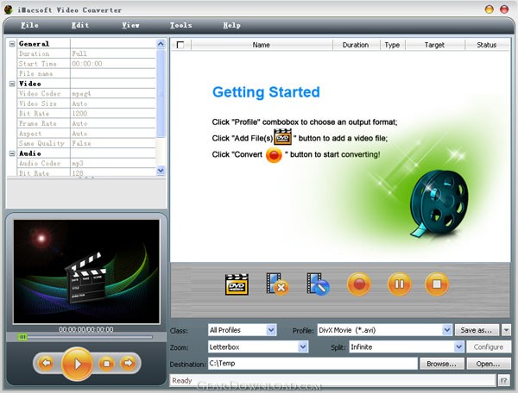The width and height of the screenshot is (518, 393).
Task: Open the Class All Profiles dropdown
Action: (271, 330)
